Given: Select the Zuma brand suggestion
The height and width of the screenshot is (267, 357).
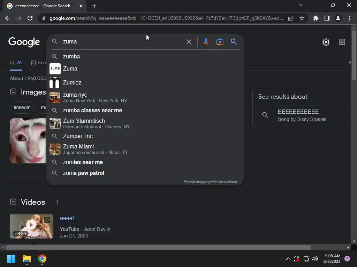Looking at the screenshot, I should pyautogui.click(x=145, y=68).
